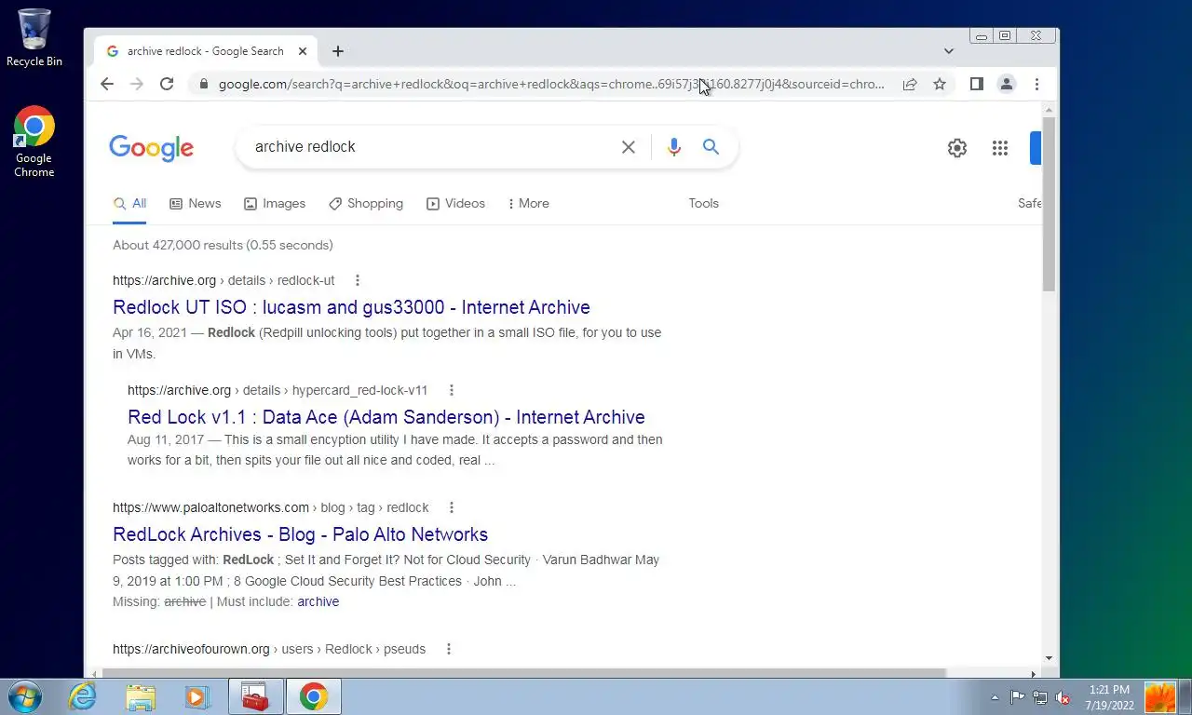Viewport: 1192px width, 715px height.
Task: Close the archive redlock tab
Action: pyautogui.click(x=303, y=51)
